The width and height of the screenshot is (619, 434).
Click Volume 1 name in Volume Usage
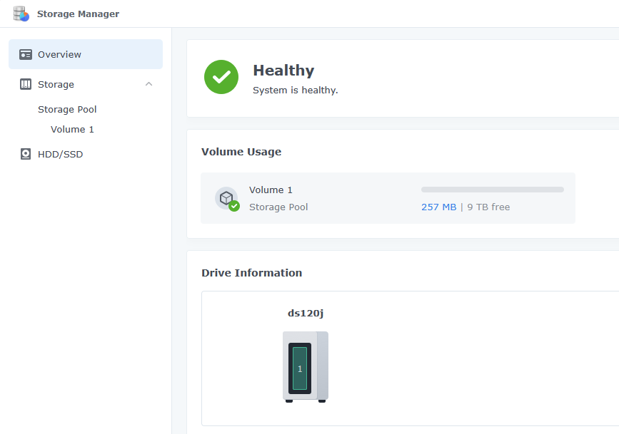click(x=271, y=190)
